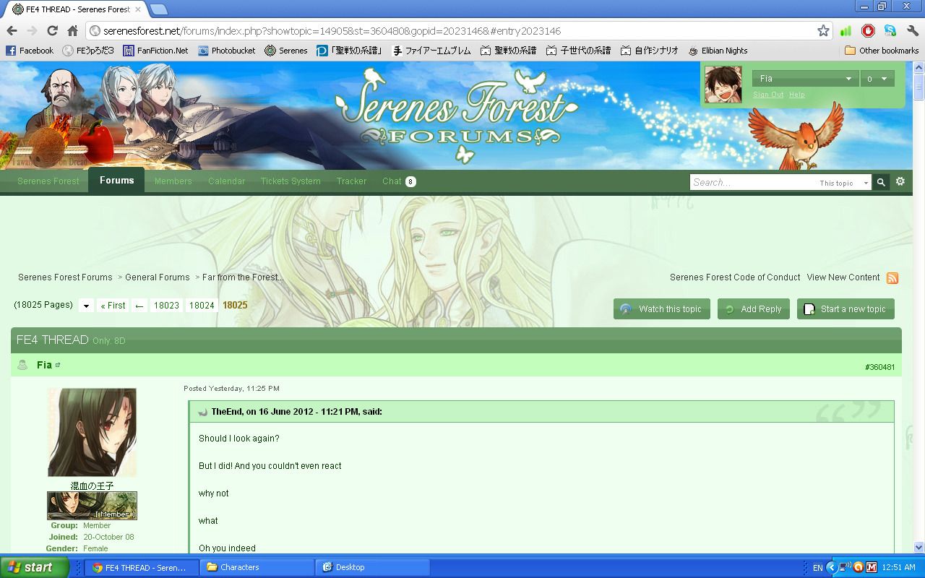Click the Add Reply button

[754, 309]
